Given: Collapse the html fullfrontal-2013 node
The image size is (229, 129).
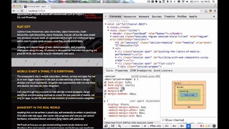Looking at the screenshot, I should [x=106, y=24].
